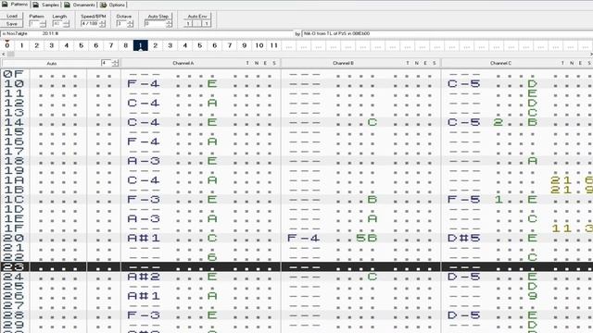The height and width of the screenshot is (333, 593).
Task: Toggle E (envelope) for Channel B
Action: point(425,64)
